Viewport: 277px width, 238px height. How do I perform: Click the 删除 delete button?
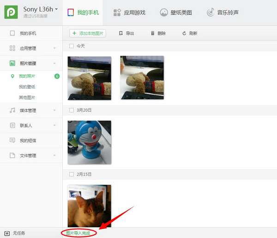[x=158, y=33]
